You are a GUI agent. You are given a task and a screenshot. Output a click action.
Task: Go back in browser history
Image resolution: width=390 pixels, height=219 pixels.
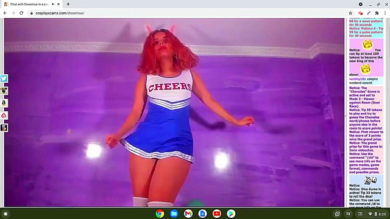click(5, 13)
